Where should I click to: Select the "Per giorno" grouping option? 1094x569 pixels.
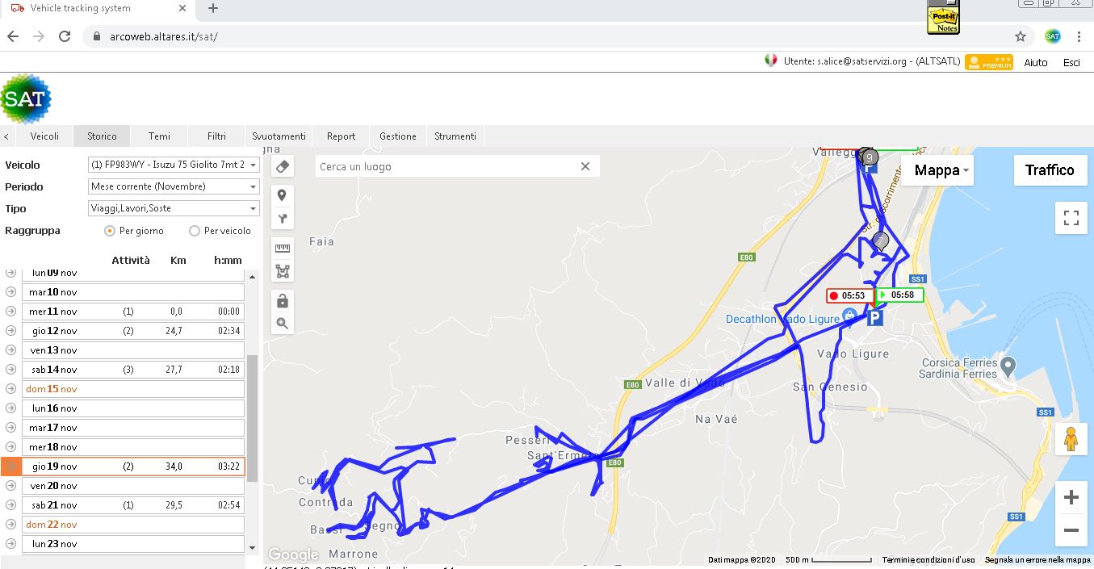pyautogui.click(x=110, y=231)
